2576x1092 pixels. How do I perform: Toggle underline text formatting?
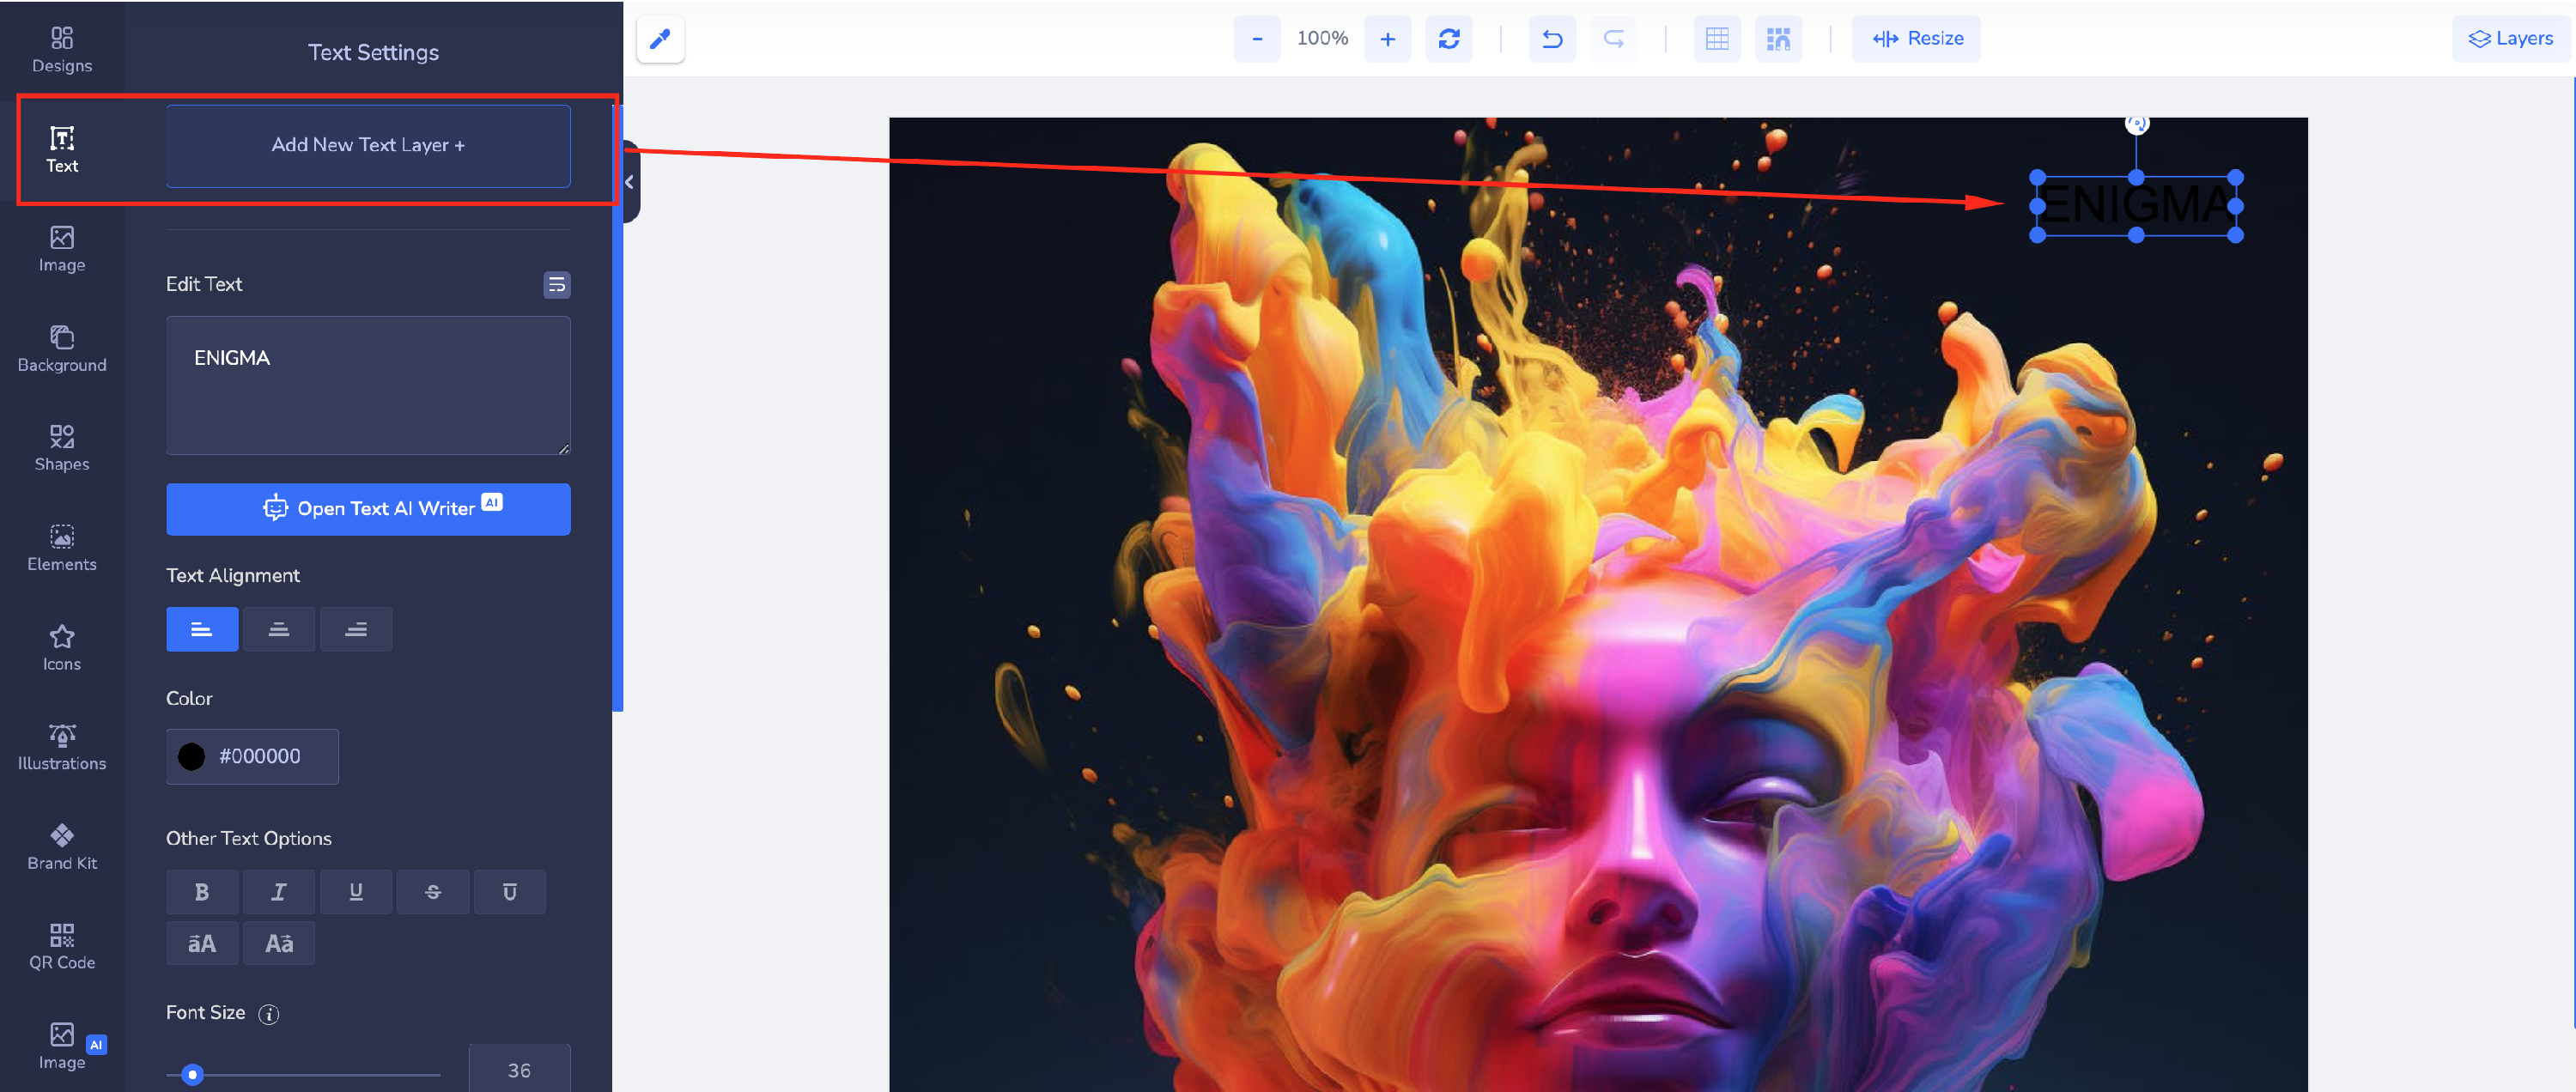click(x=356, y=892)
